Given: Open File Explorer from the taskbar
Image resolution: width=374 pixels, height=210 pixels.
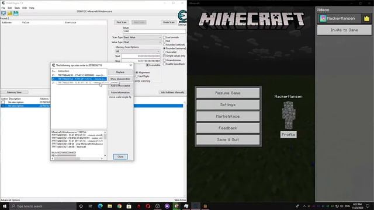Looking at the screenshot, I should 110,206.
